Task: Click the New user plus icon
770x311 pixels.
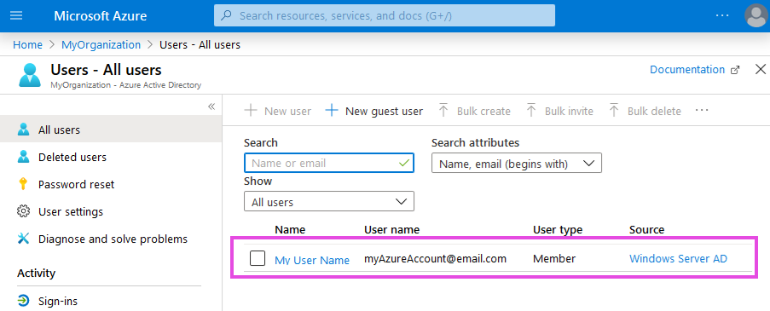Action: click(x=251, y=111)
